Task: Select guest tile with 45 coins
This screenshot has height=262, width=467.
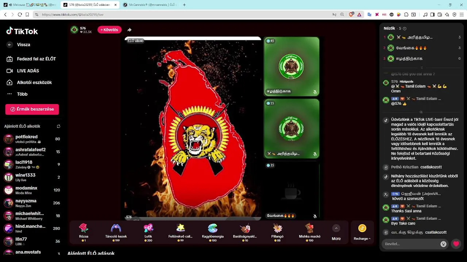Action: click(x=292, y=66)
